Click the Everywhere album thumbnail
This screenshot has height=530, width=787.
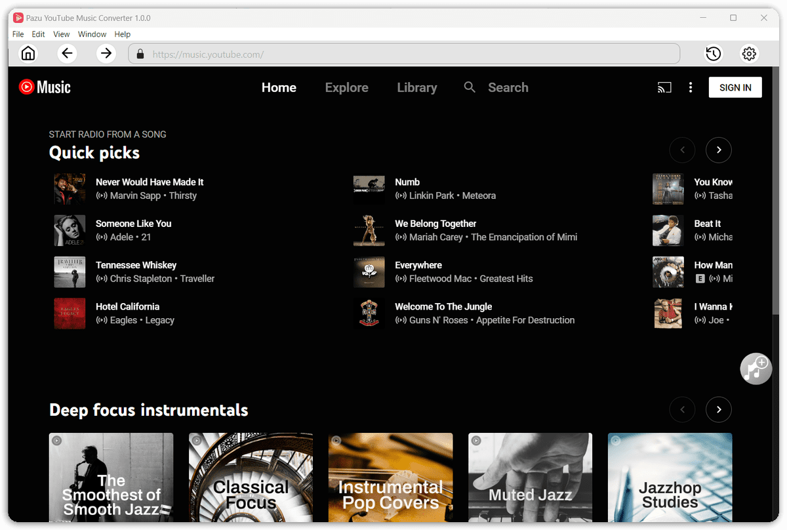tap(369, 272)
